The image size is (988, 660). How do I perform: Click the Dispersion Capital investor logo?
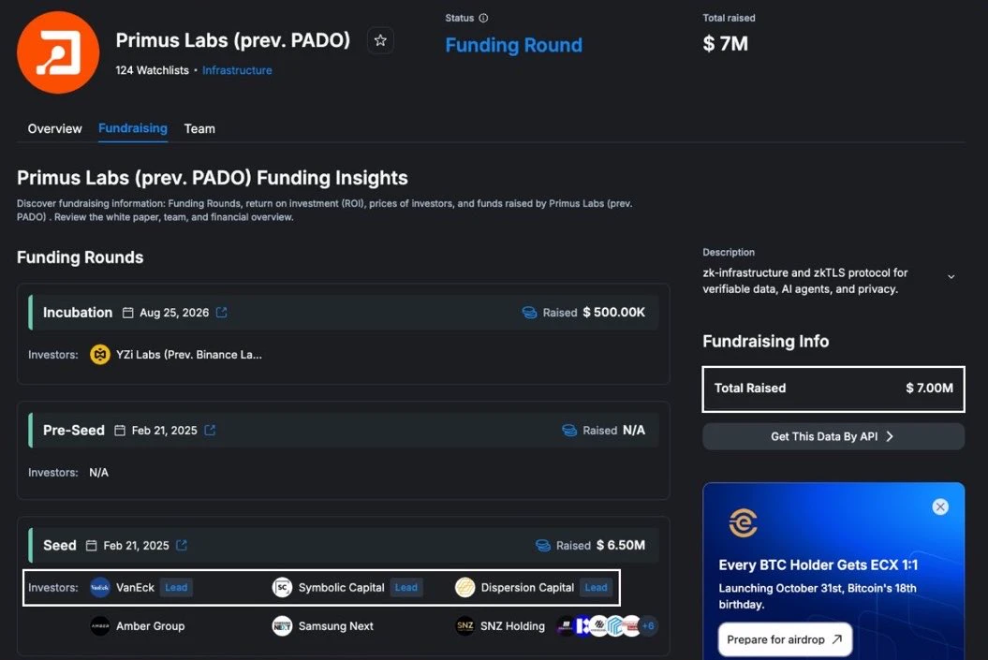465,588
